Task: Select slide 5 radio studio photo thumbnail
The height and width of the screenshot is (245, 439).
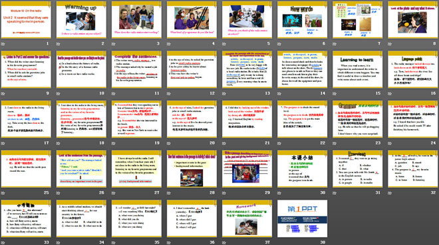Action: coord(247,19)
